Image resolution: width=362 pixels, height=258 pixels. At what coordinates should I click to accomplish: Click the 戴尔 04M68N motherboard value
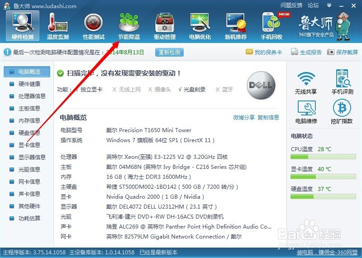pos(176,167)
